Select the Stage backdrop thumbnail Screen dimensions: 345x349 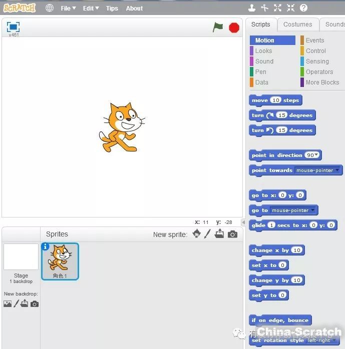[21, 257]
